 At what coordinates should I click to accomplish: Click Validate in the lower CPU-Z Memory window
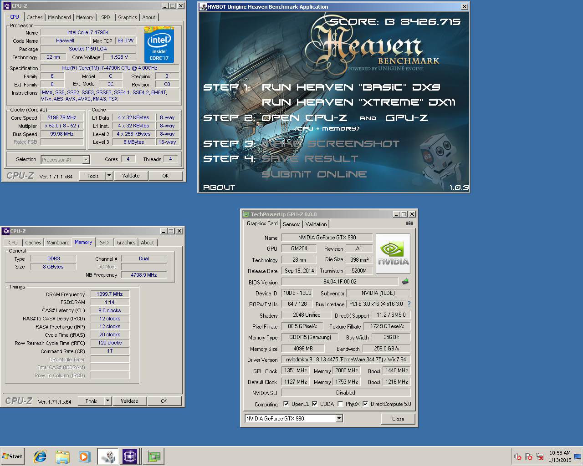(129, 401)
